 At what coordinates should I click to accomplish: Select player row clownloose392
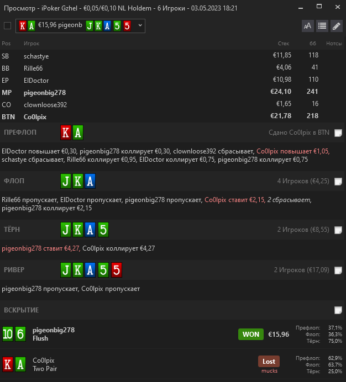tap(173, 105)
